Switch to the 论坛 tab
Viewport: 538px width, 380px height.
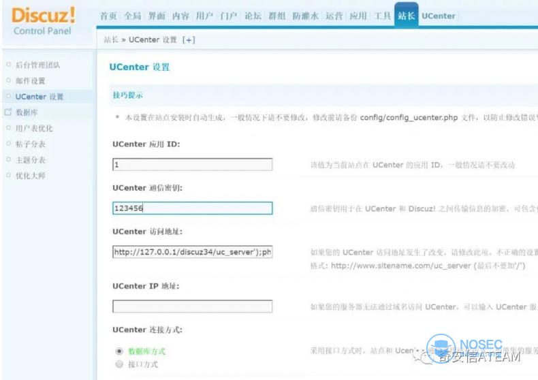click(x=253, y=16)
